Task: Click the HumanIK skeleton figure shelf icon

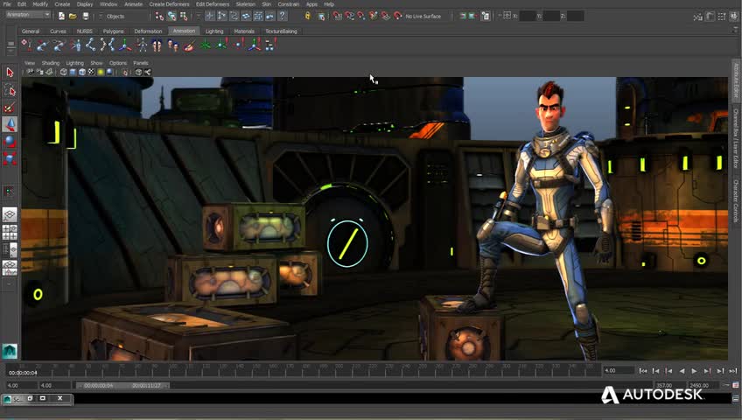Action: coord(142,45)
